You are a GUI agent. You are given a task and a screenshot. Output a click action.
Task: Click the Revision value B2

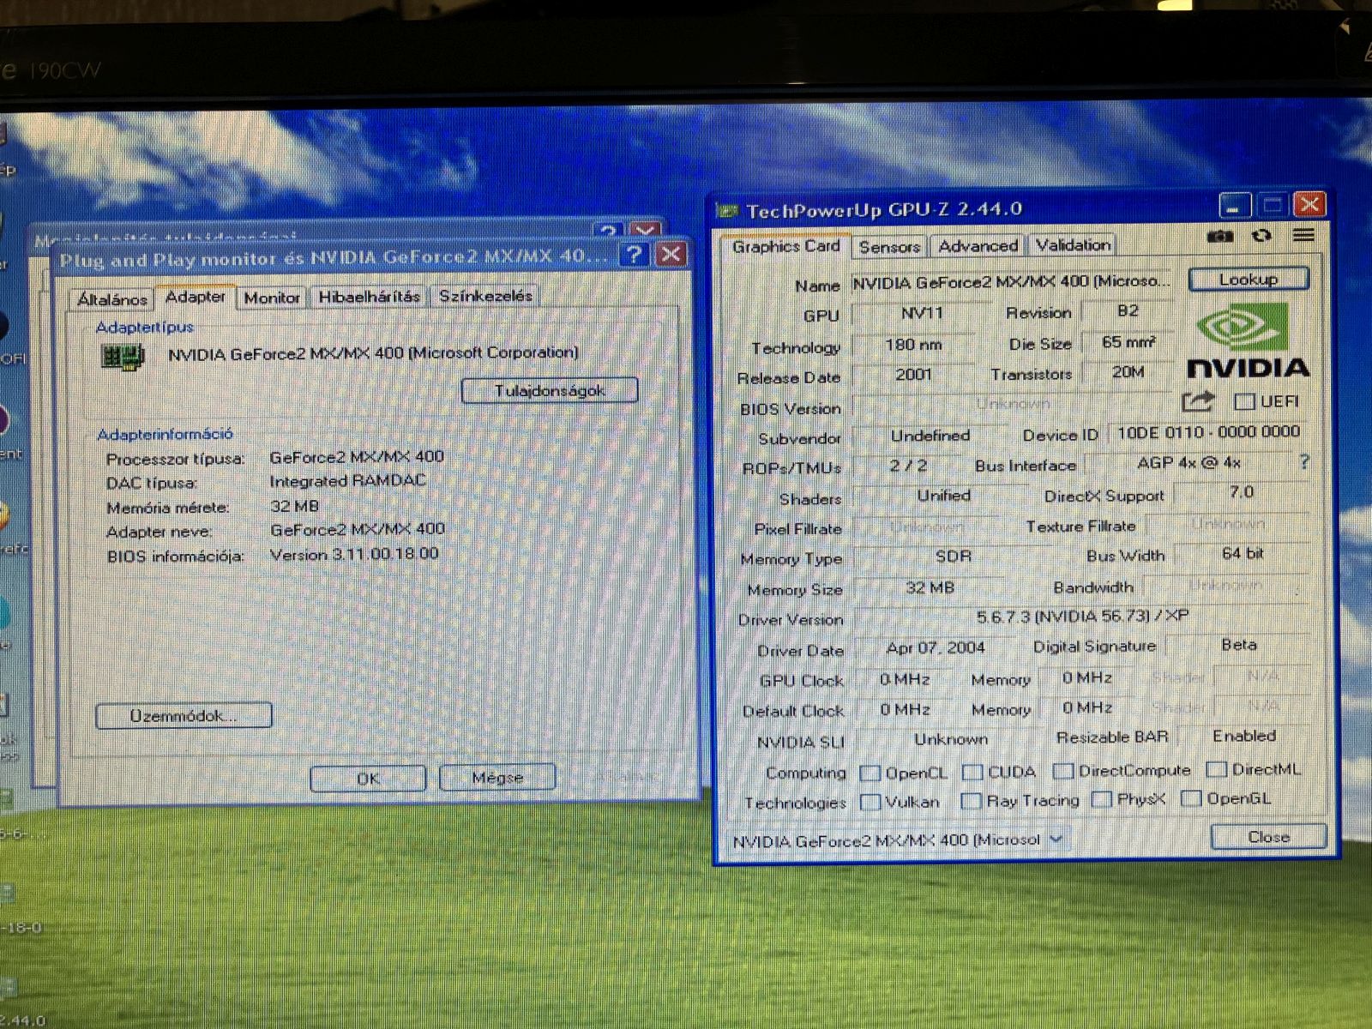[1128, 311]
